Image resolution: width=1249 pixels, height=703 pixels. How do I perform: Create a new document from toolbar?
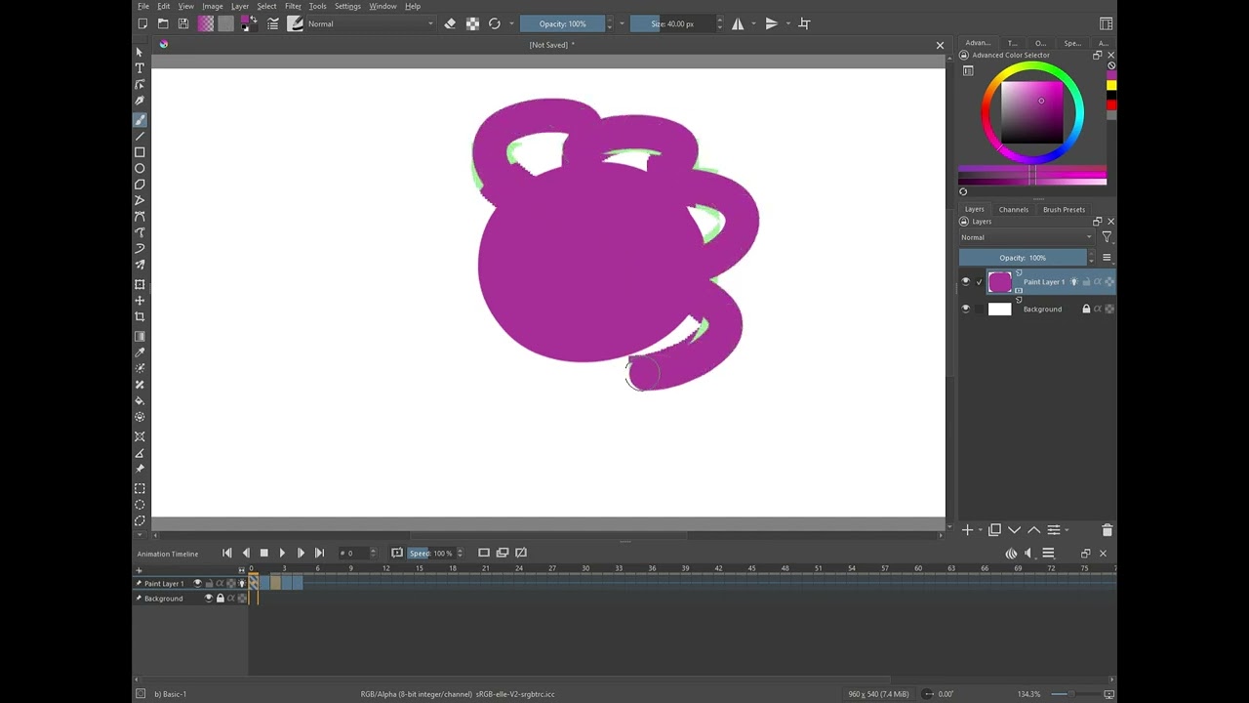(x=142, y=23)
